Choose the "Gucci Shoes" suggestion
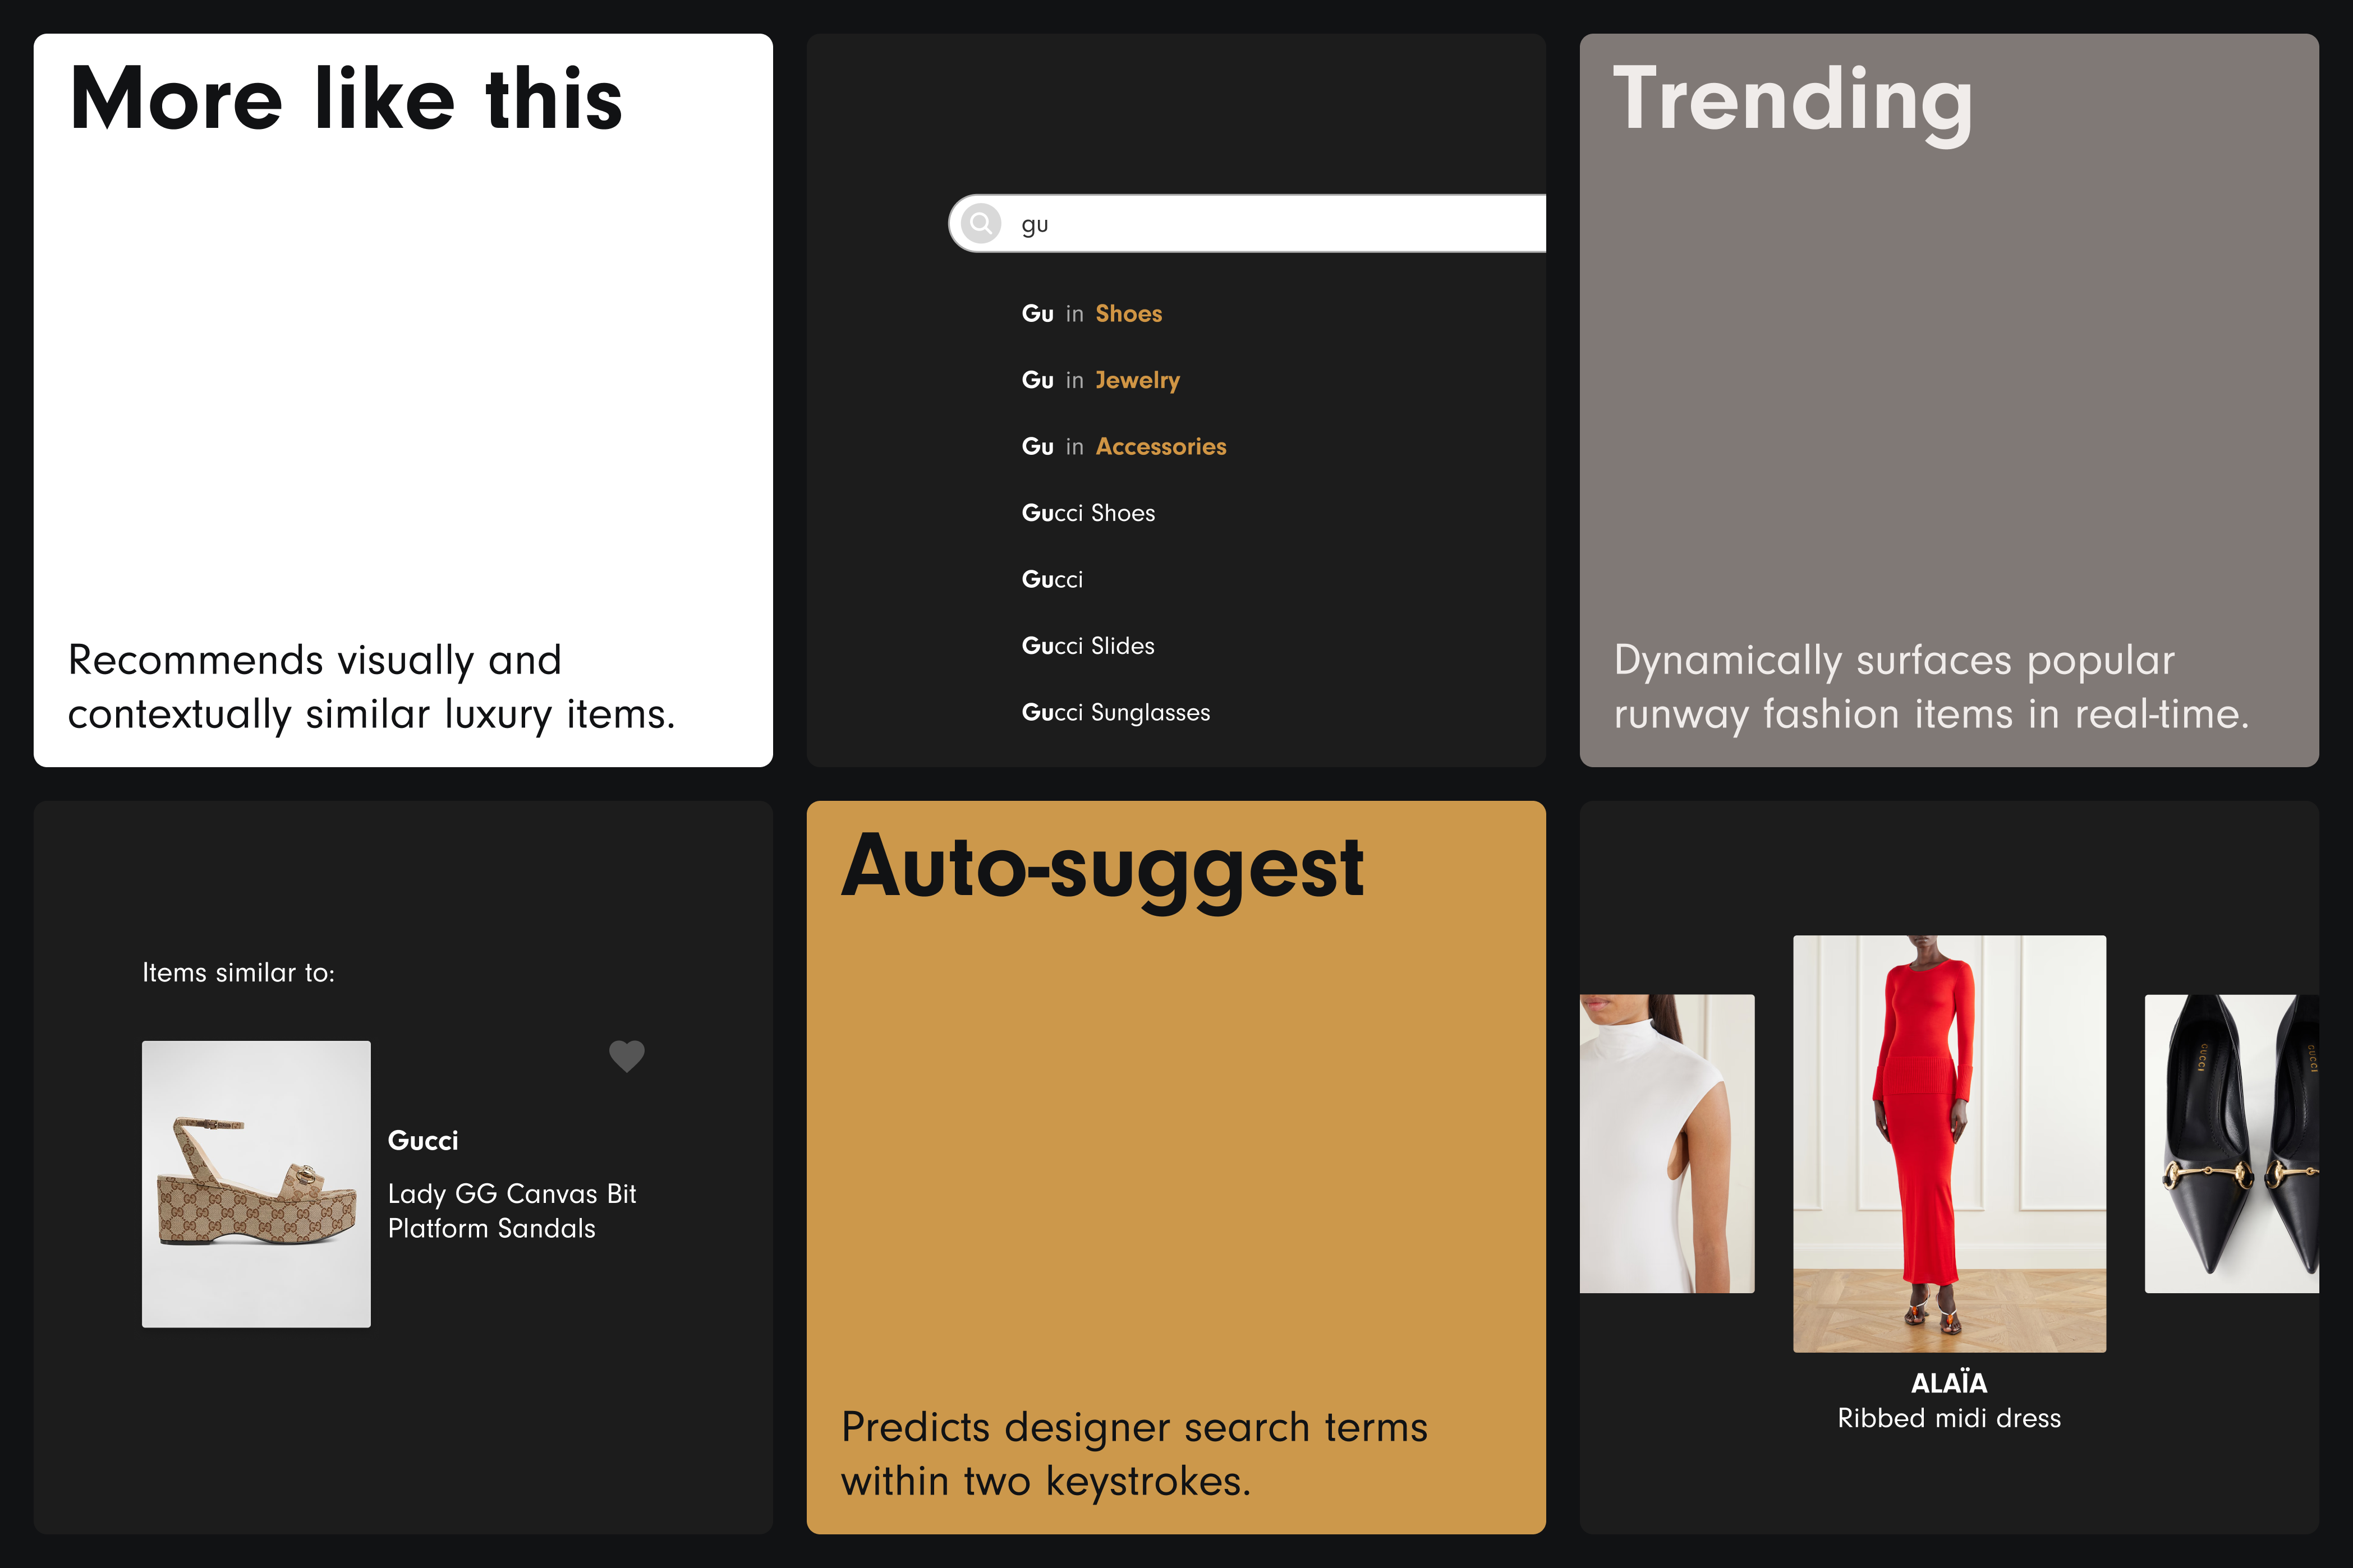The height and width of the screenshot is (1568, 2353). pos(1087,513)
